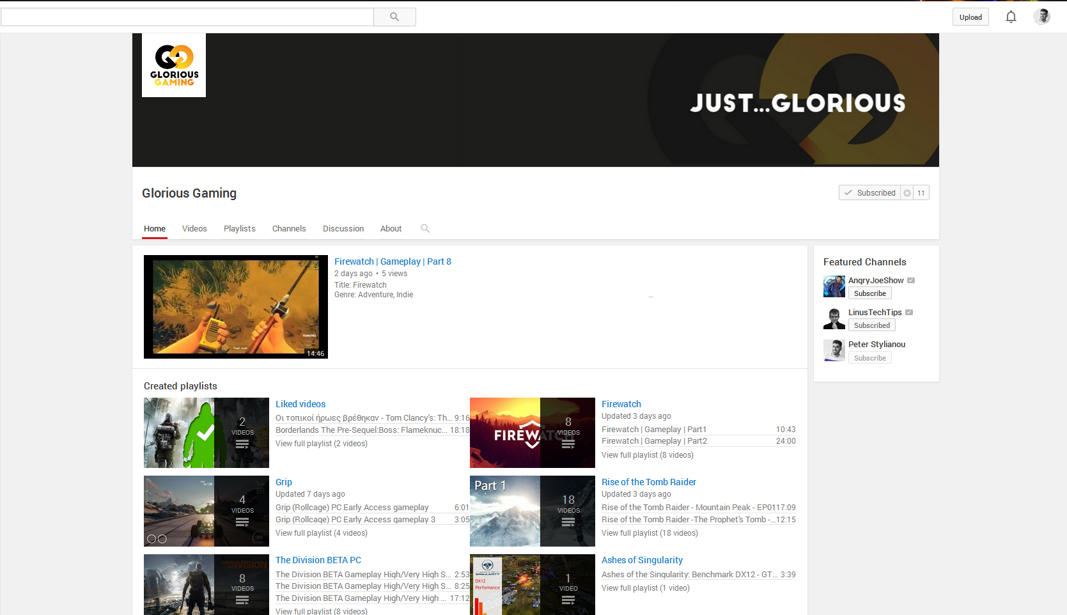
Task: Open the Peter Stylianou channel avatar
Action: pyautogui.click(x=834, y=350)
